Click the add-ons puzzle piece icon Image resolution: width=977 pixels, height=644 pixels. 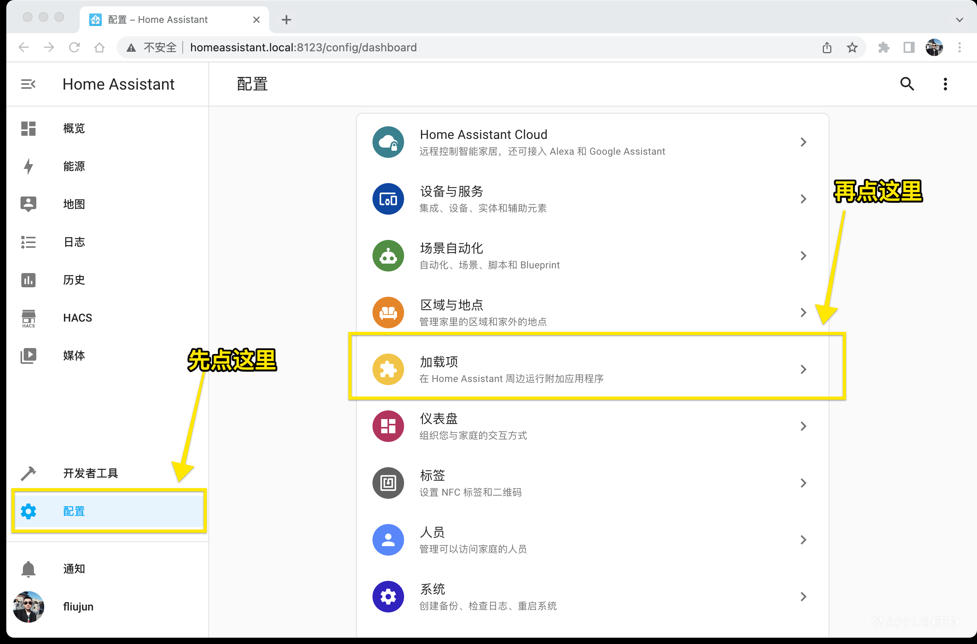(387, 369)
